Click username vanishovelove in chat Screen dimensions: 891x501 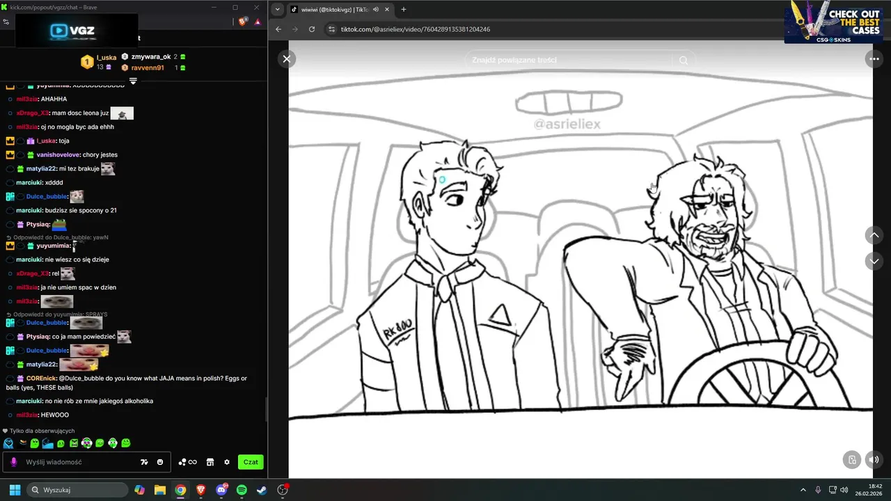pyautogui.click(x=58, y=154)
